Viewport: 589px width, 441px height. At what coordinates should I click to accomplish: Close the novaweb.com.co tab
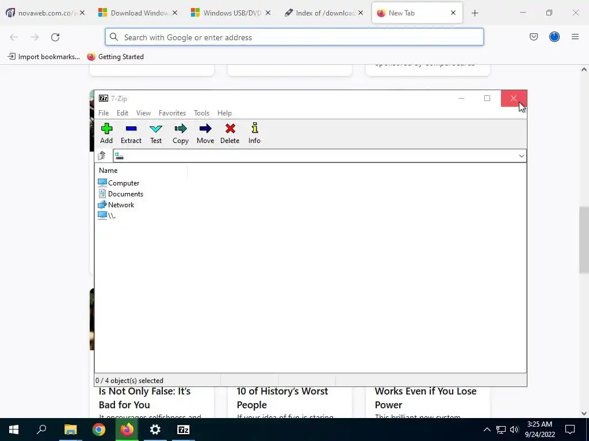point(82,13)
